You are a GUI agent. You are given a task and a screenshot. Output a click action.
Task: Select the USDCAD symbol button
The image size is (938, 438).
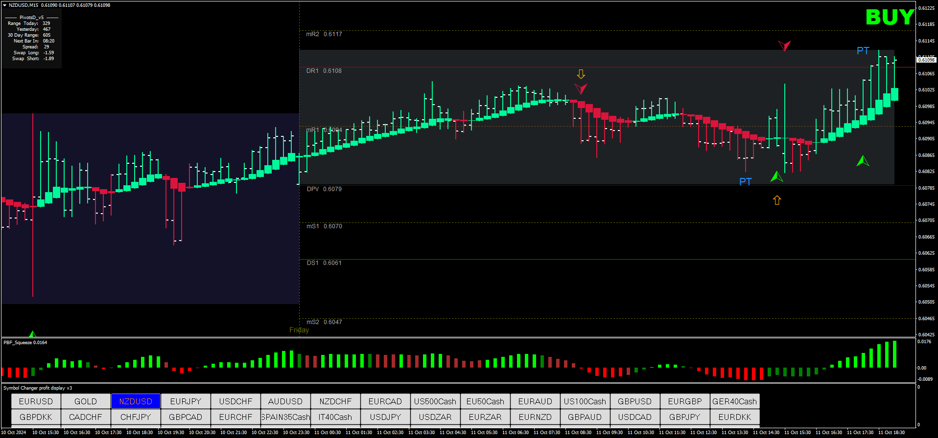click(x=634, y=417)
